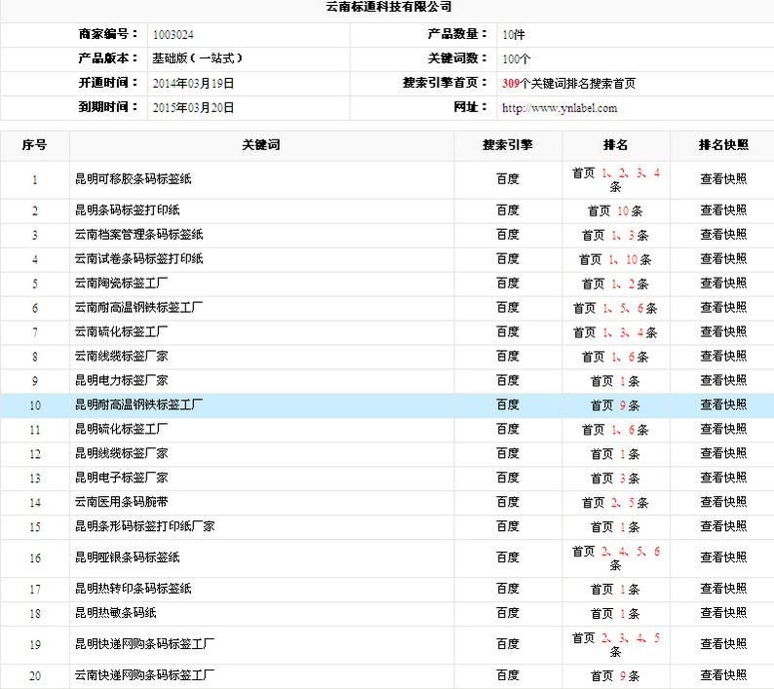View 查看快照 for 昆明快递网购条码标签工厂
Viewport: 774px width, 689px height.
[x=723, y=643]
